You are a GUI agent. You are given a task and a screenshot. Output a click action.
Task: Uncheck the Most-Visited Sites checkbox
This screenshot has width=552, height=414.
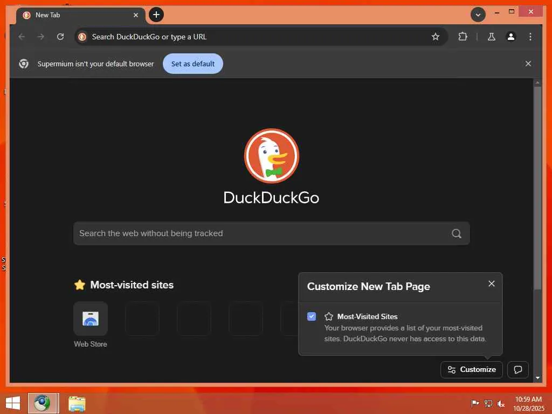312,316
